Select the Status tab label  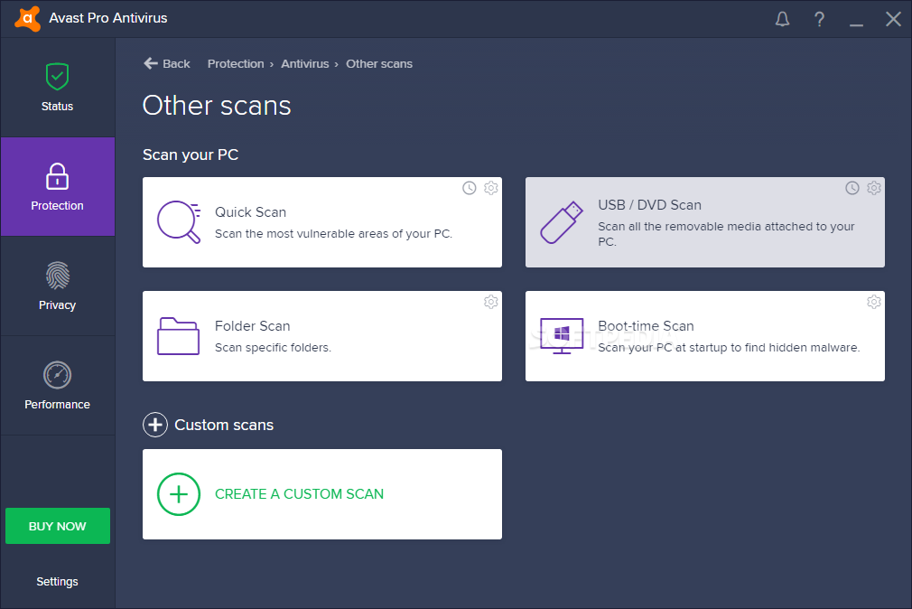[x=57, y=106]
